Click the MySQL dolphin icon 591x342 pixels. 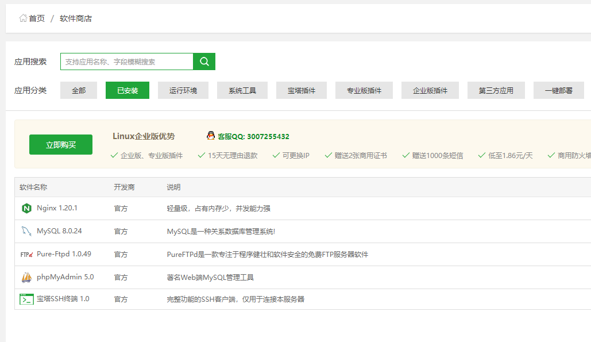click(26, 231)
